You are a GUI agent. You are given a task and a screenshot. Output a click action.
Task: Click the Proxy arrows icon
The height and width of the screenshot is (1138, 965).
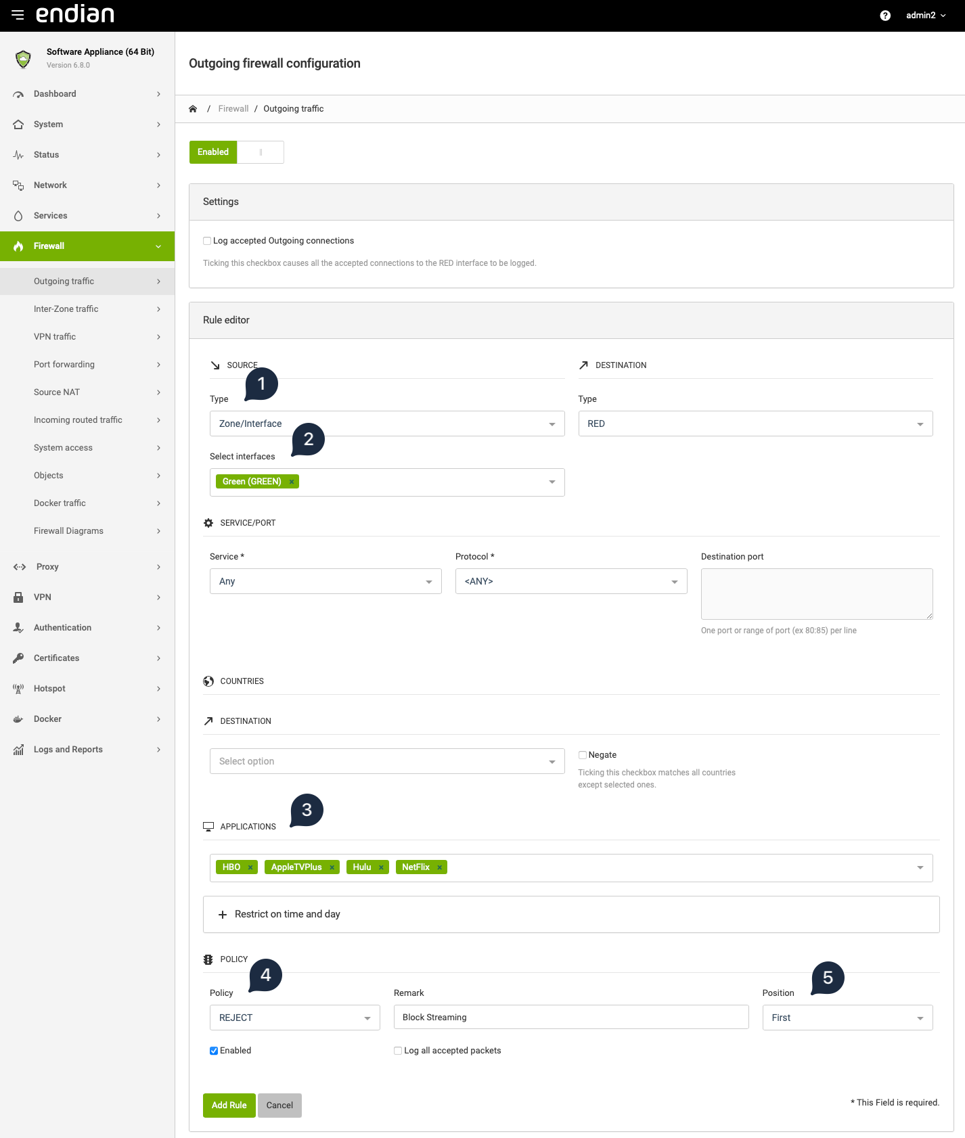[x=20, y=567]
